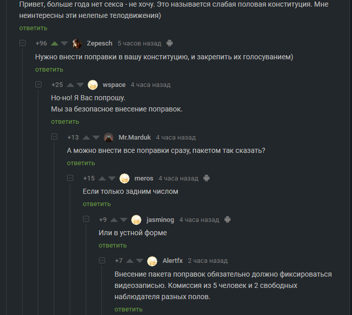This screenshot has height=315, width=352.
Task: Collapse wspace's comment branch
Action: pyautogui.click(x=38, y=85)
